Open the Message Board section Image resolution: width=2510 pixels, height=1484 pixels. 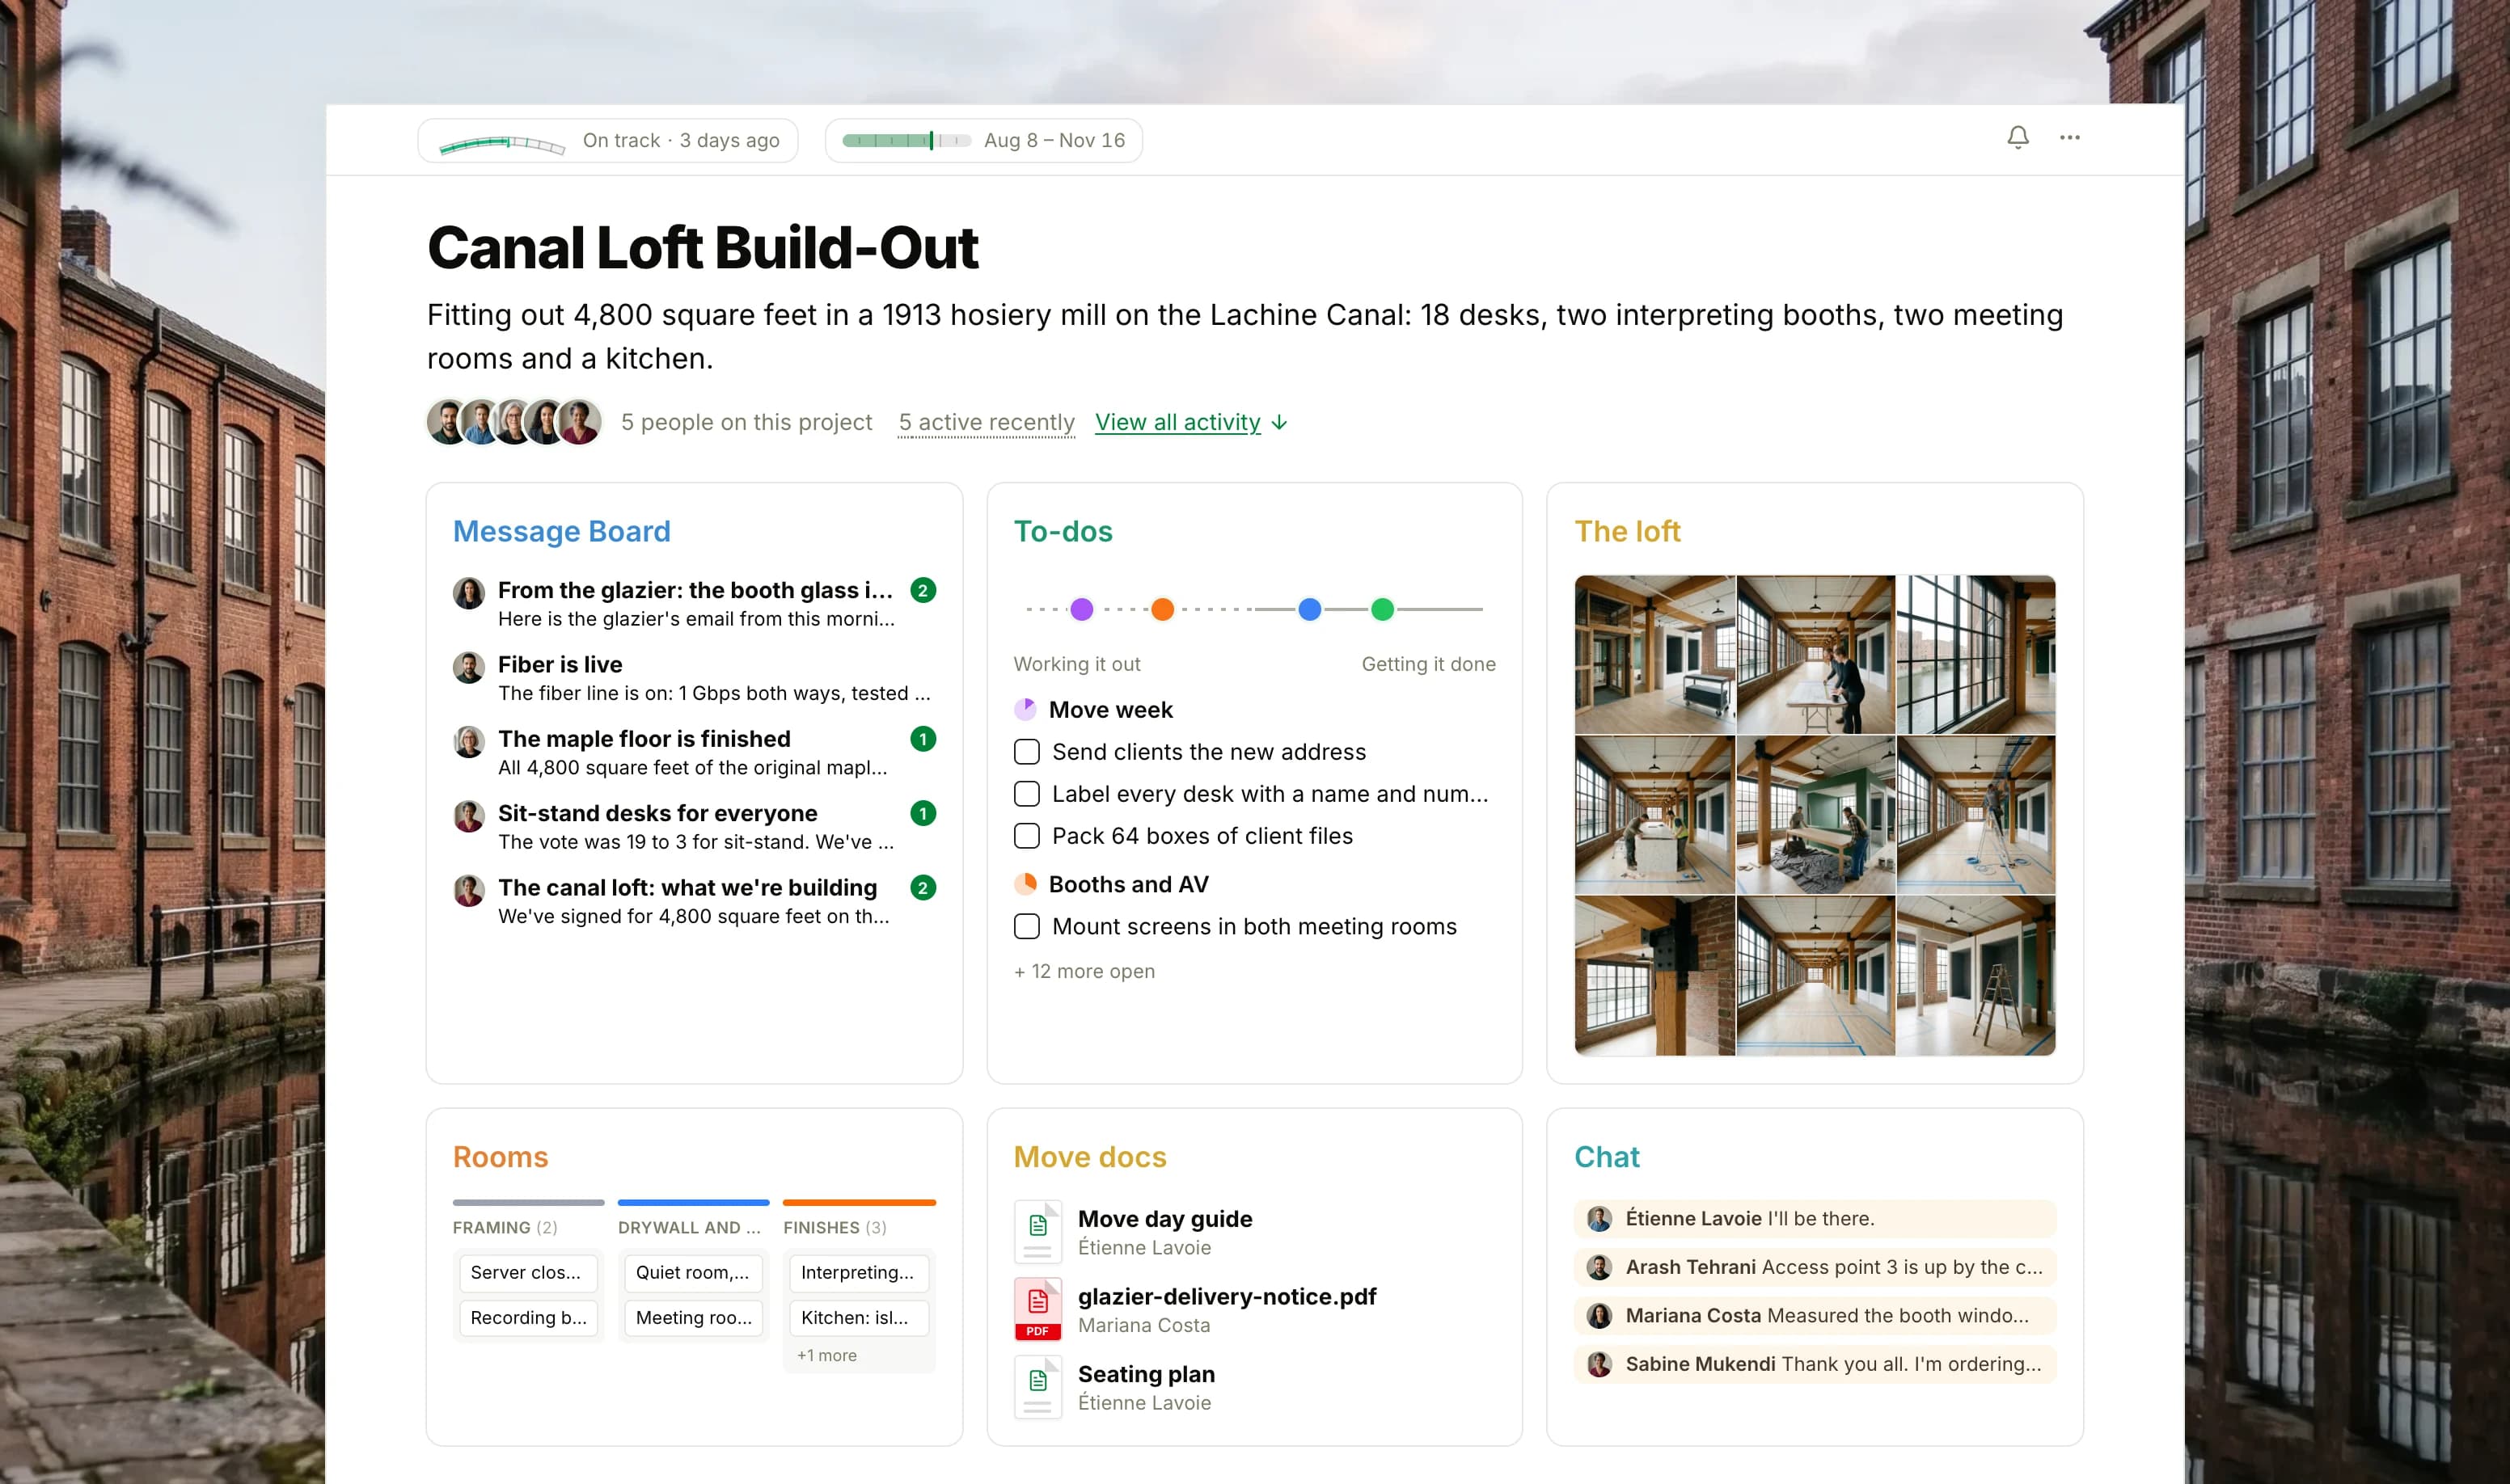click(561, 531)
